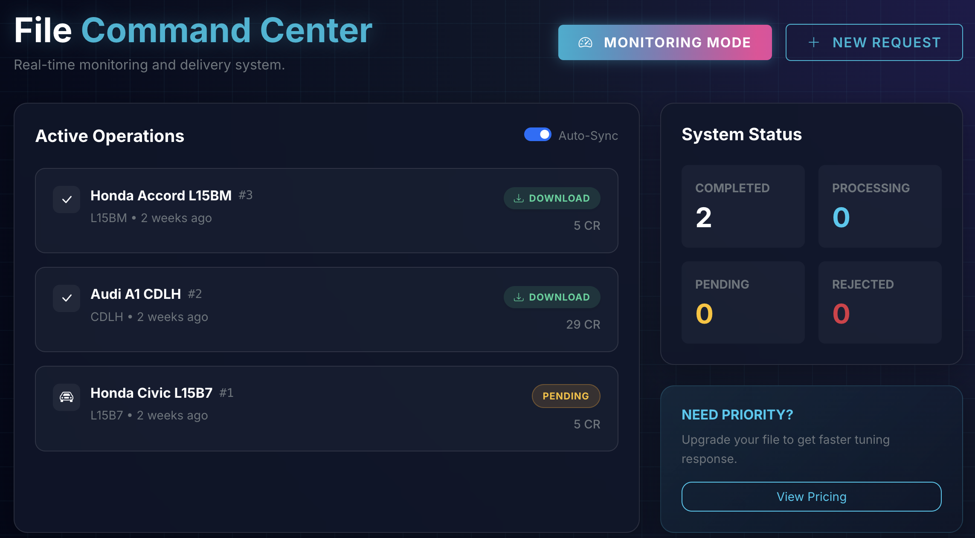Enable Monitoring Mode
Image resolution: width=975 pixels, height=538 pixels.
[x=665, y=42]
